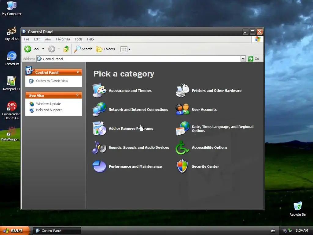Open the Sounds, Speech, and Audio Devices link
The height and width of the screenshot is (235, 313).
139,147
